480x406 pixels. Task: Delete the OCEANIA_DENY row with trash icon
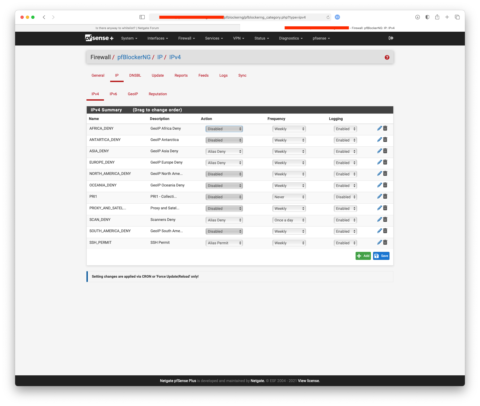385,185
